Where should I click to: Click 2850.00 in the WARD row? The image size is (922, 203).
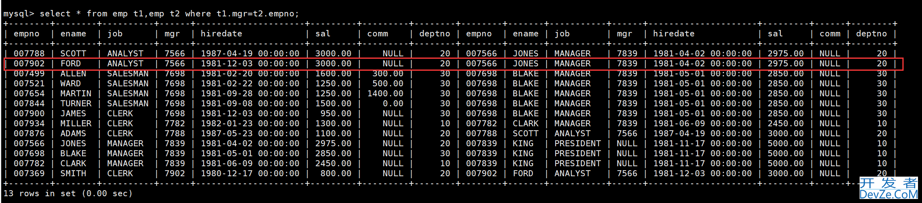point(786,84)
